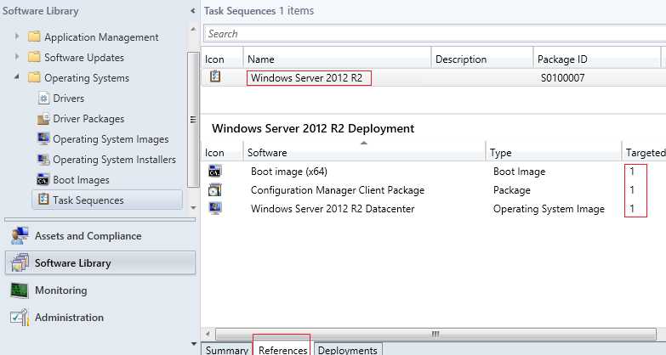Click the Driver Packages icon

(x=43, y=118)
